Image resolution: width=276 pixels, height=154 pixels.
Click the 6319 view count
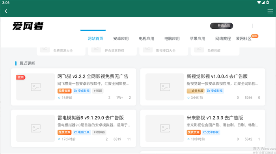117,139
